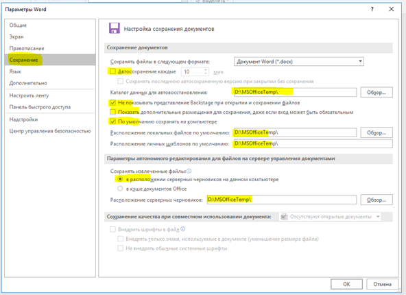The image size is (406, 295).
Task: Close the Параметры Word dialog
Action: tap(392, 9)
